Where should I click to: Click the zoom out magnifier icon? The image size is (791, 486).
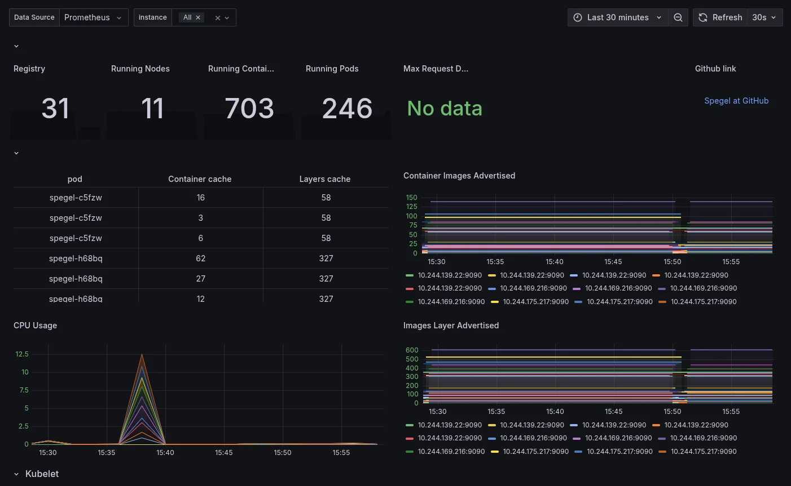pos(678,17)
